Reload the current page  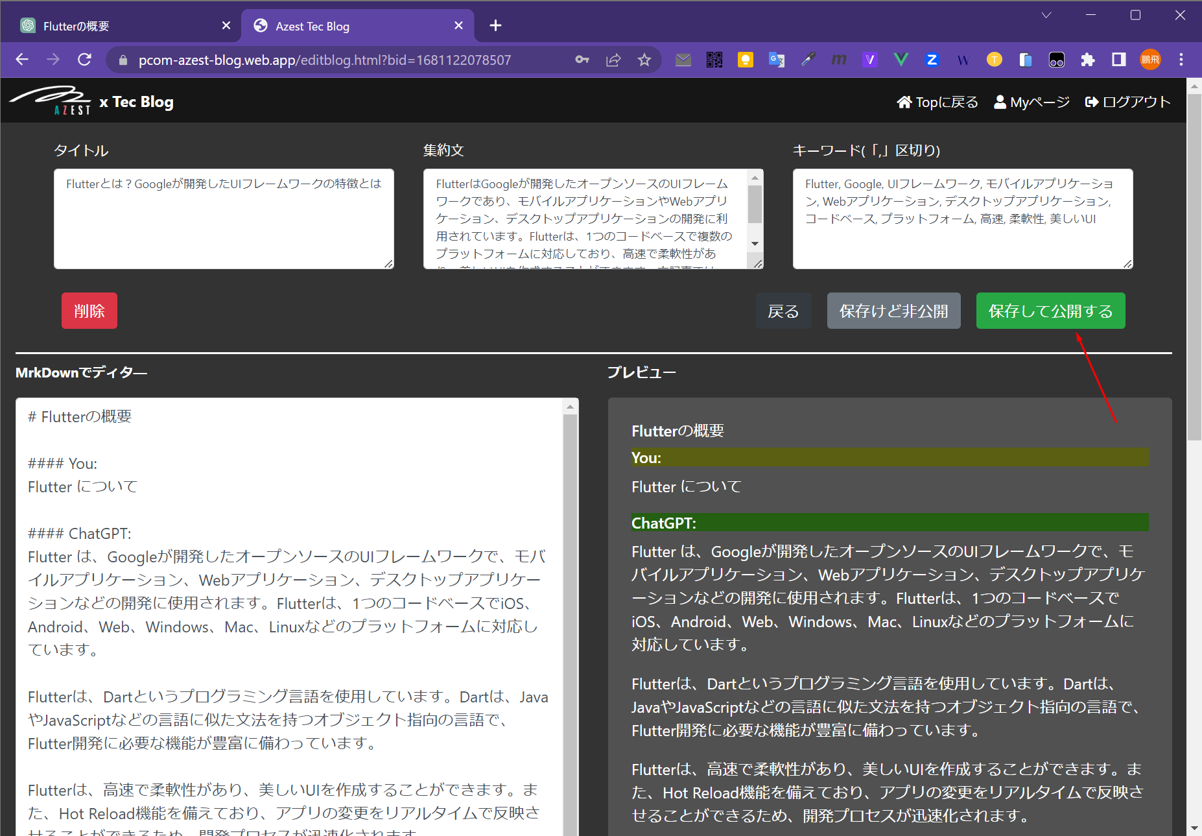pyautogui.click(x=84, y=60)
